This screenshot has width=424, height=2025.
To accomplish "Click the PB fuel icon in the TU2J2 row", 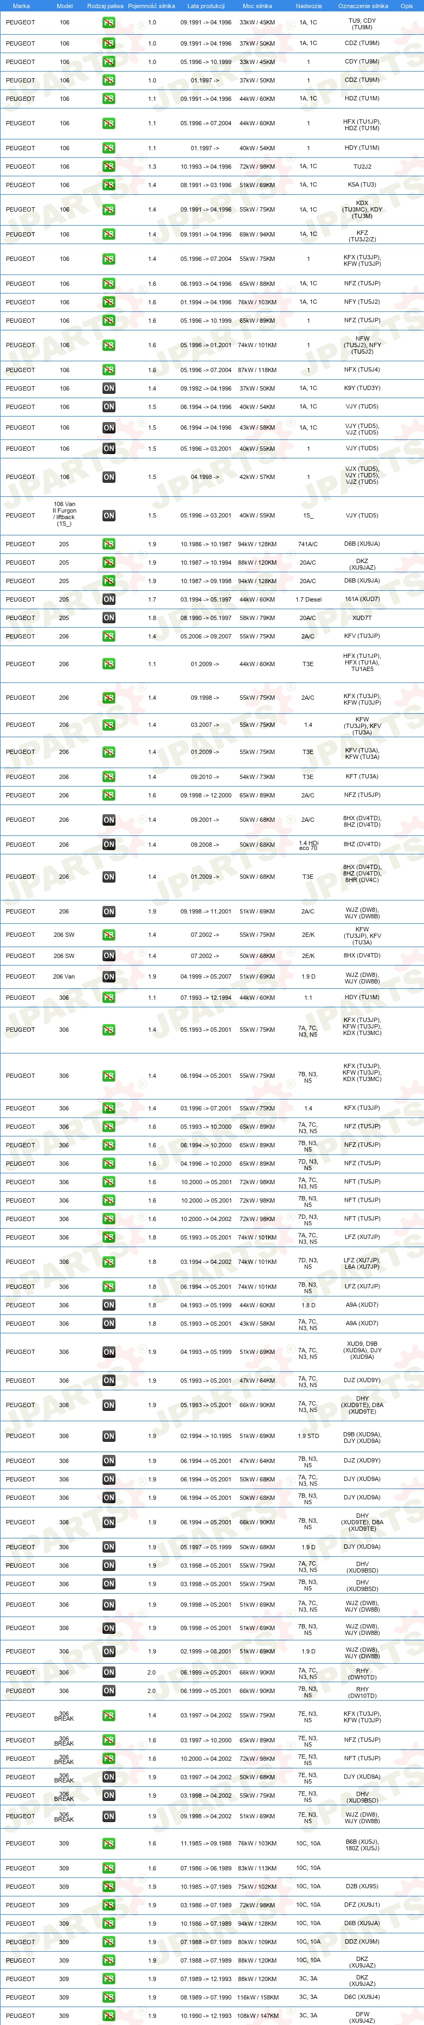I will tap(108, 167).
